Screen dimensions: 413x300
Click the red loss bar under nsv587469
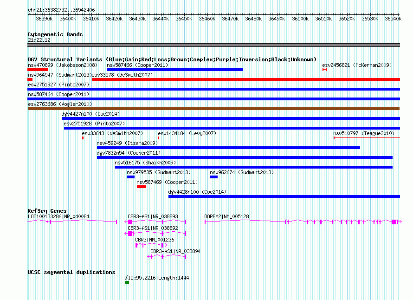click(142, 187)
